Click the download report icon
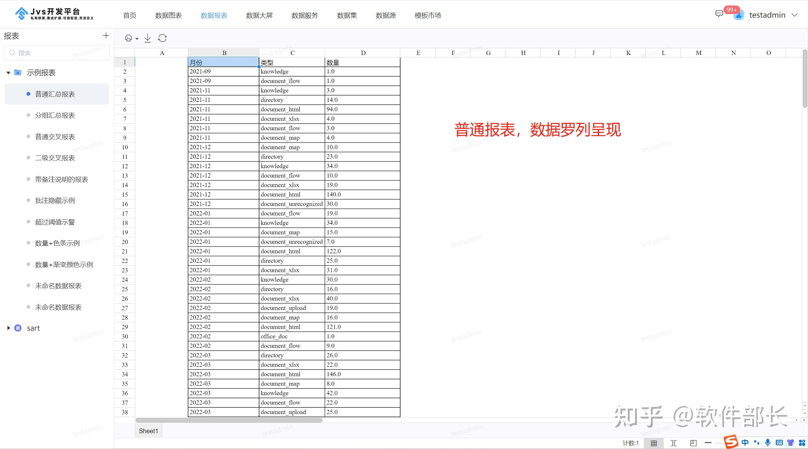 [147, 38]
